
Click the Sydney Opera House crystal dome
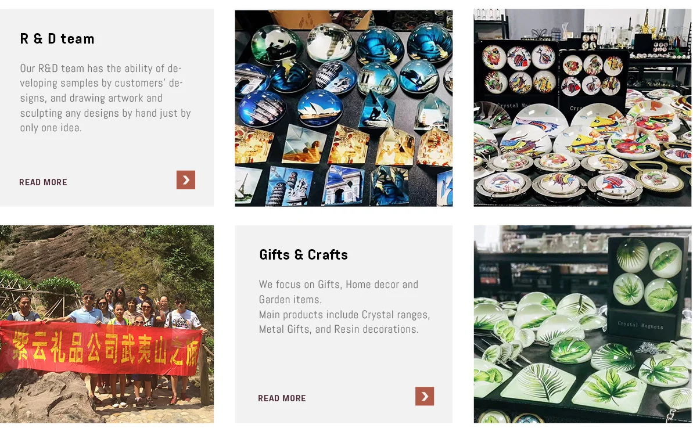coord(320,108)
